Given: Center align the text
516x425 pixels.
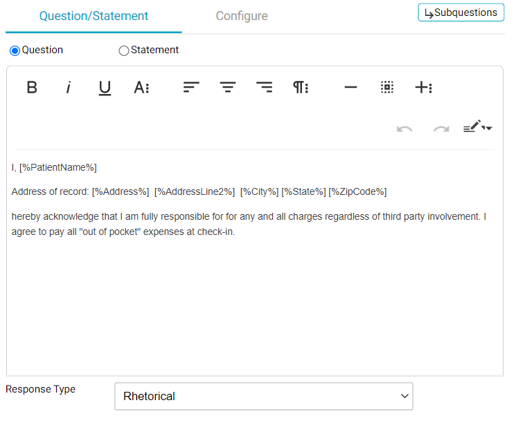Looking at the screenshot, I should pos(228,88).
